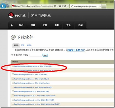115x108 pixels.
Task: Open Linux AS v. 4 Intel Itanium link
Action: [x=35, y=96]
